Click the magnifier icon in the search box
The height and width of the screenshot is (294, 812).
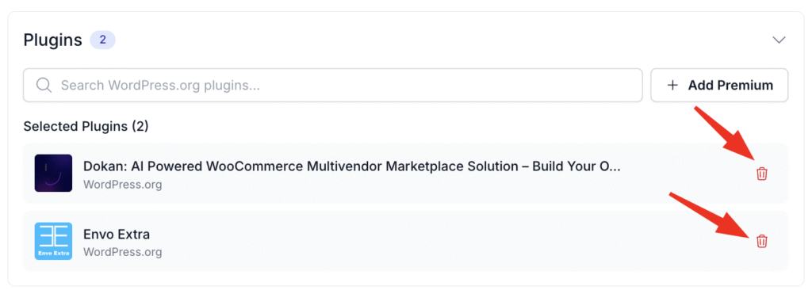point(44,85)
